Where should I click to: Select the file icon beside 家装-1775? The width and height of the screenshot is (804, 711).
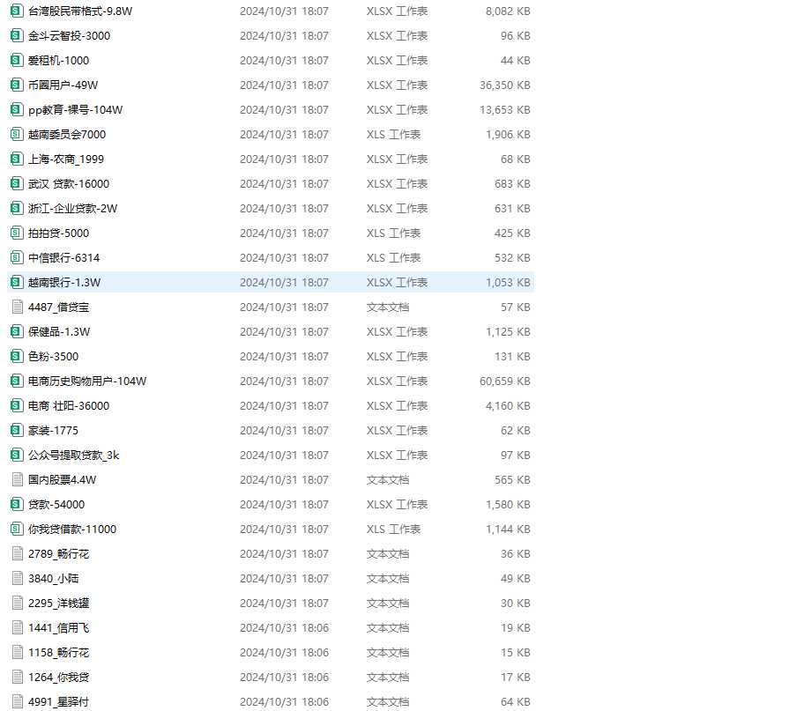click(17, 430)
